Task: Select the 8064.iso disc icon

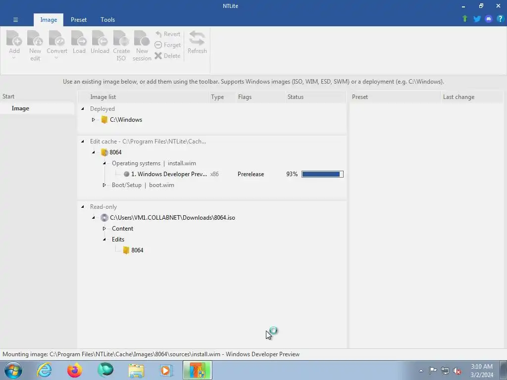Action: 104,218
